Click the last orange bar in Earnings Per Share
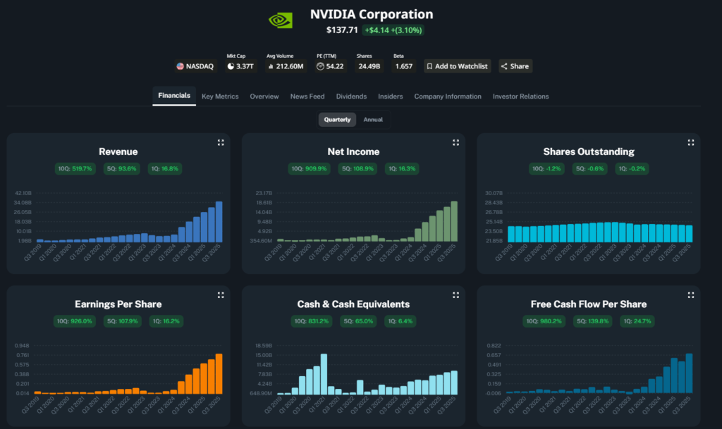 pyautogui.click(x=219, y=374)
